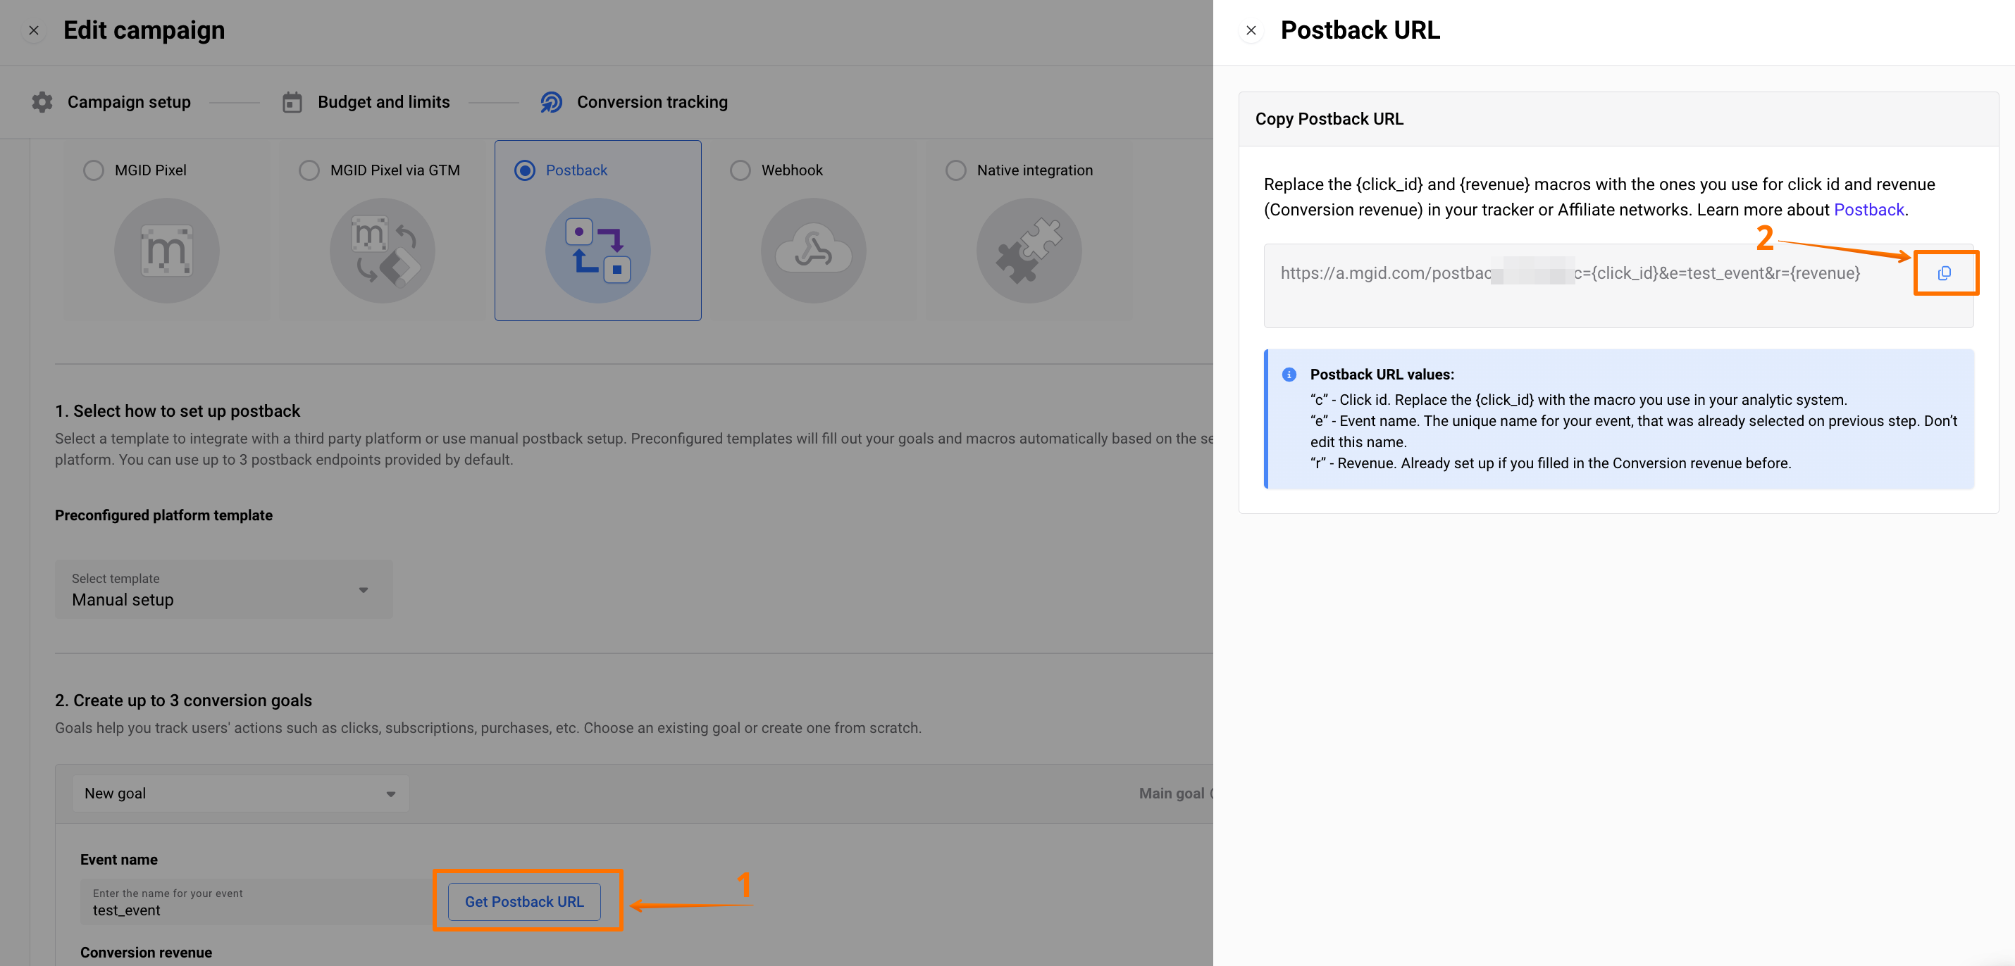The height and width of the screenshot is (966, 2015).
Task: Select the MGID Pixel radio button
Action: (x=94, y=170)
